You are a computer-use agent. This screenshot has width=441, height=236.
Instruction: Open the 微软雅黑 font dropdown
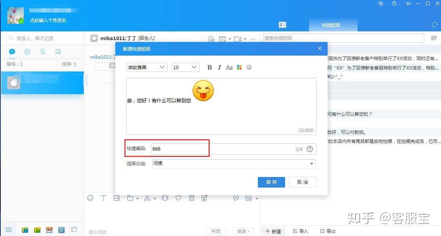[147, 67]
